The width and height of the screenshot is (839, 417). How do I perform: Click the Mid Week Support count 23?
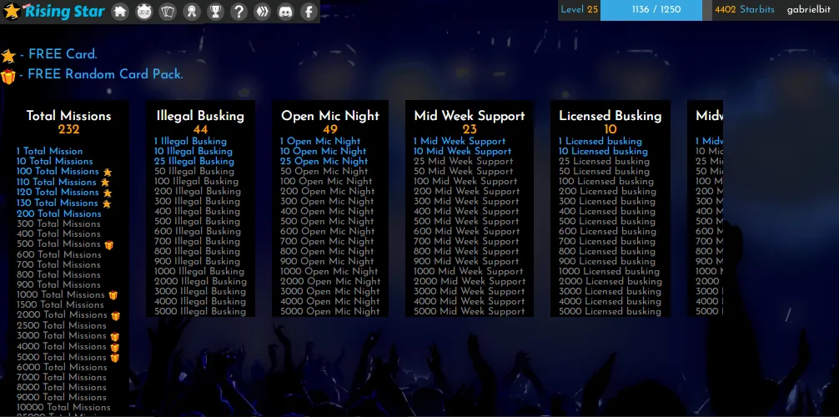click(470, 129)
